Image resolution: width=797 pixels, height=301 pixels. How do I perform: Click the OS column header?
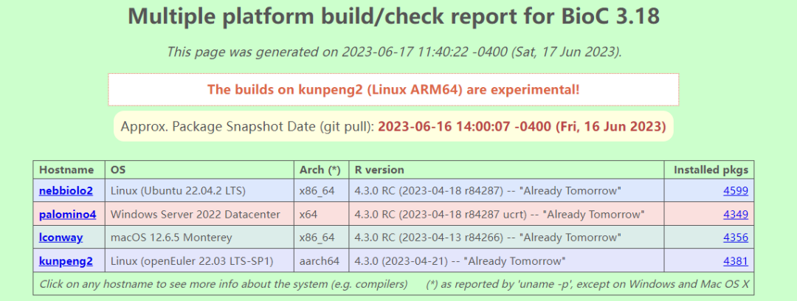click(x=118, y=170)
